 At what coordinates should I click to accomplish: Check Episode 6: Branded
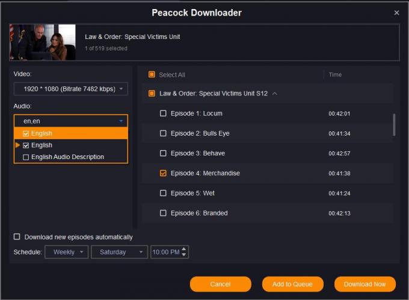[x=163, y=213]
